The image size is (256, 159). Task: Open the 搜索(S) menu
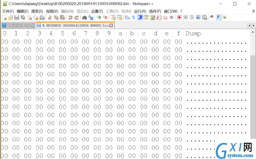tap(37, 11)
